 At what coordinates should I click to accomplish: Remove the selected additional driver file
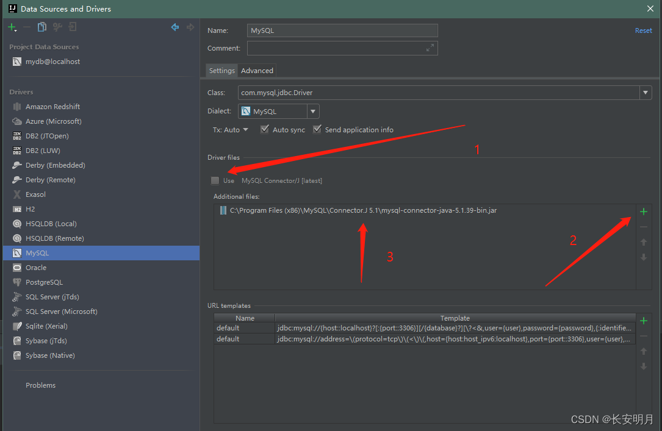point(644,227)
